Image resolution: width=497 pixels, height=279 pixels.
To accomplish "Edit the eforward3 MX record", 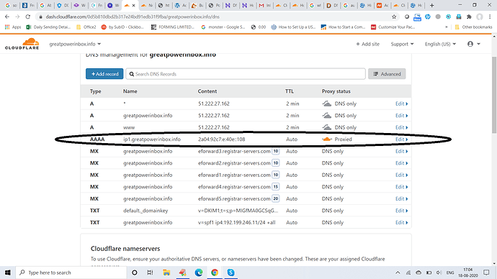I will click(x=401, y=151).
